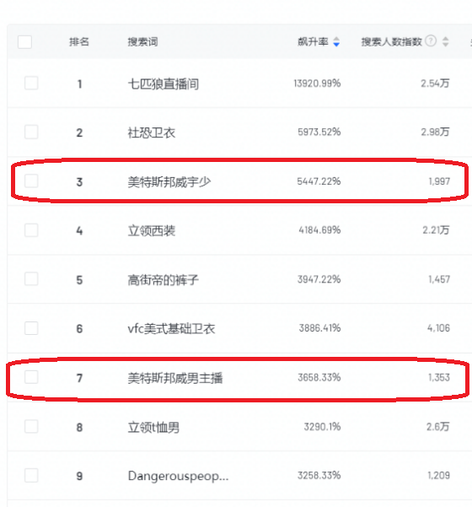The width and height of the screenshot is (472, 507).
Task: Tick the 美特斯邦威男主播 checkbox
Action: [31, 377]
